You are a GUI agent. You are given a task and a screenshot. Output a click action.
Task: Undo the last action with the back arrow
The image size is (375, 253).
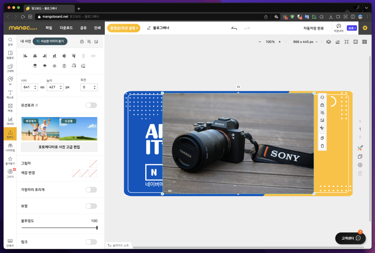pos(234,28)
